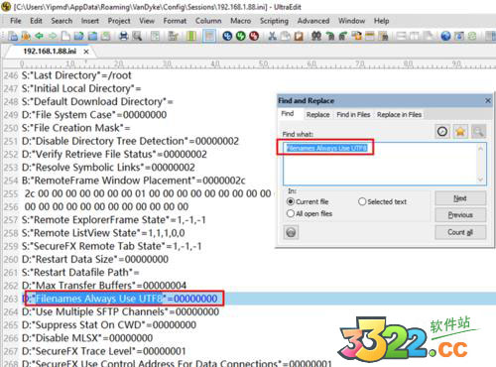496x367 pixels.
Task: Click the favorites star icon in Find dialog
Action: click(460, 132)
